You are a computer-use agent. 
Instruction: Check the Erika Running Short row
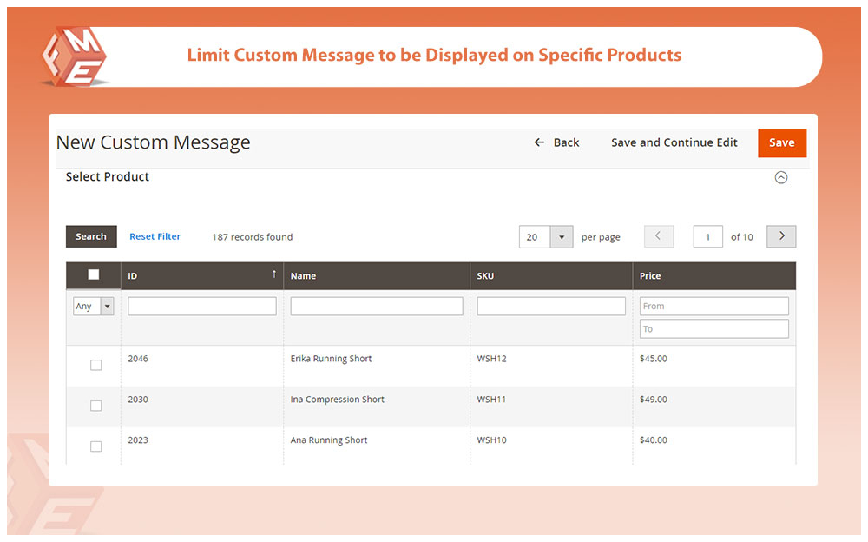pos(95,365)
